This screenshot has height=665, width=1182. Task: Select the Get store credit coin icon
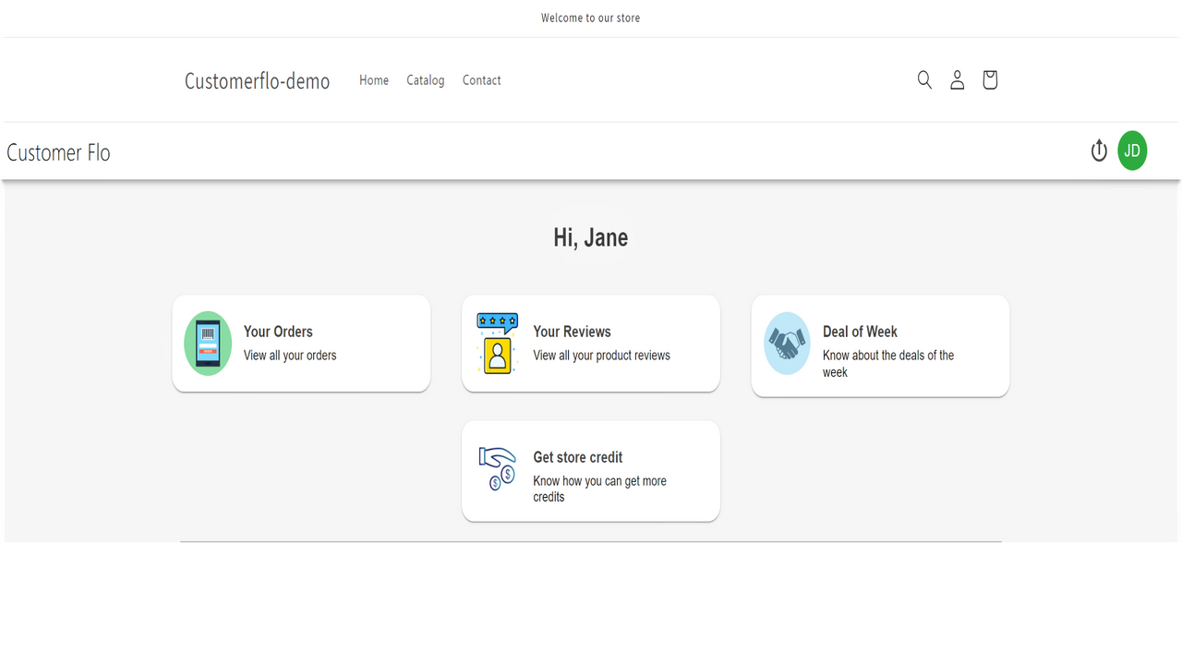[x=497, y=469]
